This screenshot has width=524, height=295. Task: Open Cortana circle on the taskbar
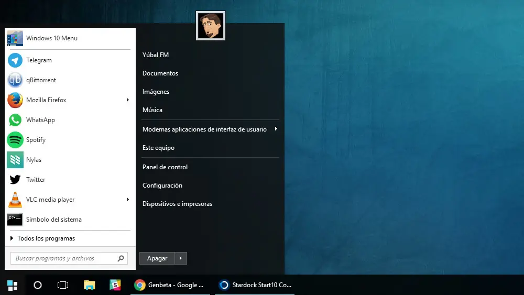[38, 285]
